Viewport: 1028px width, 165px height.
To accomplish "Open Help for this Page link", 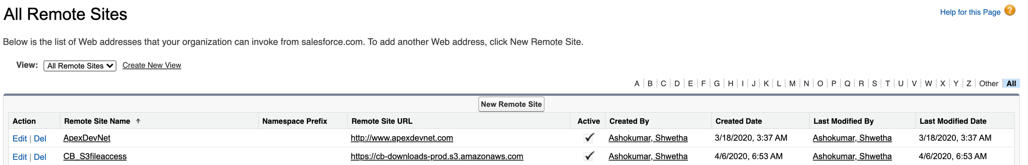I will (x=970, y=12).
